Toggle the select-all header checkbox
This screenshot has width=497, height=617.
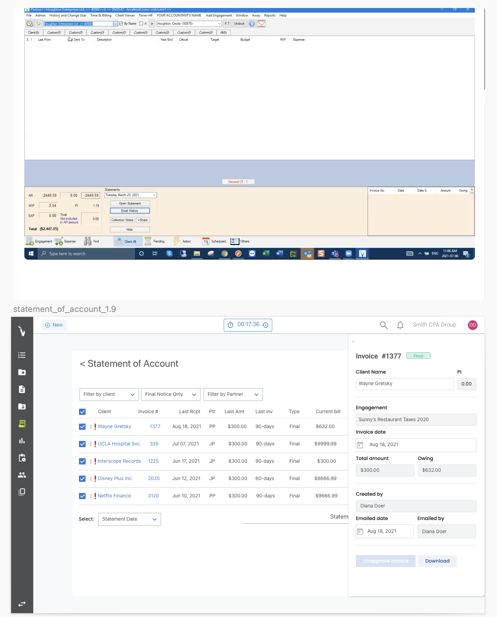82,412
